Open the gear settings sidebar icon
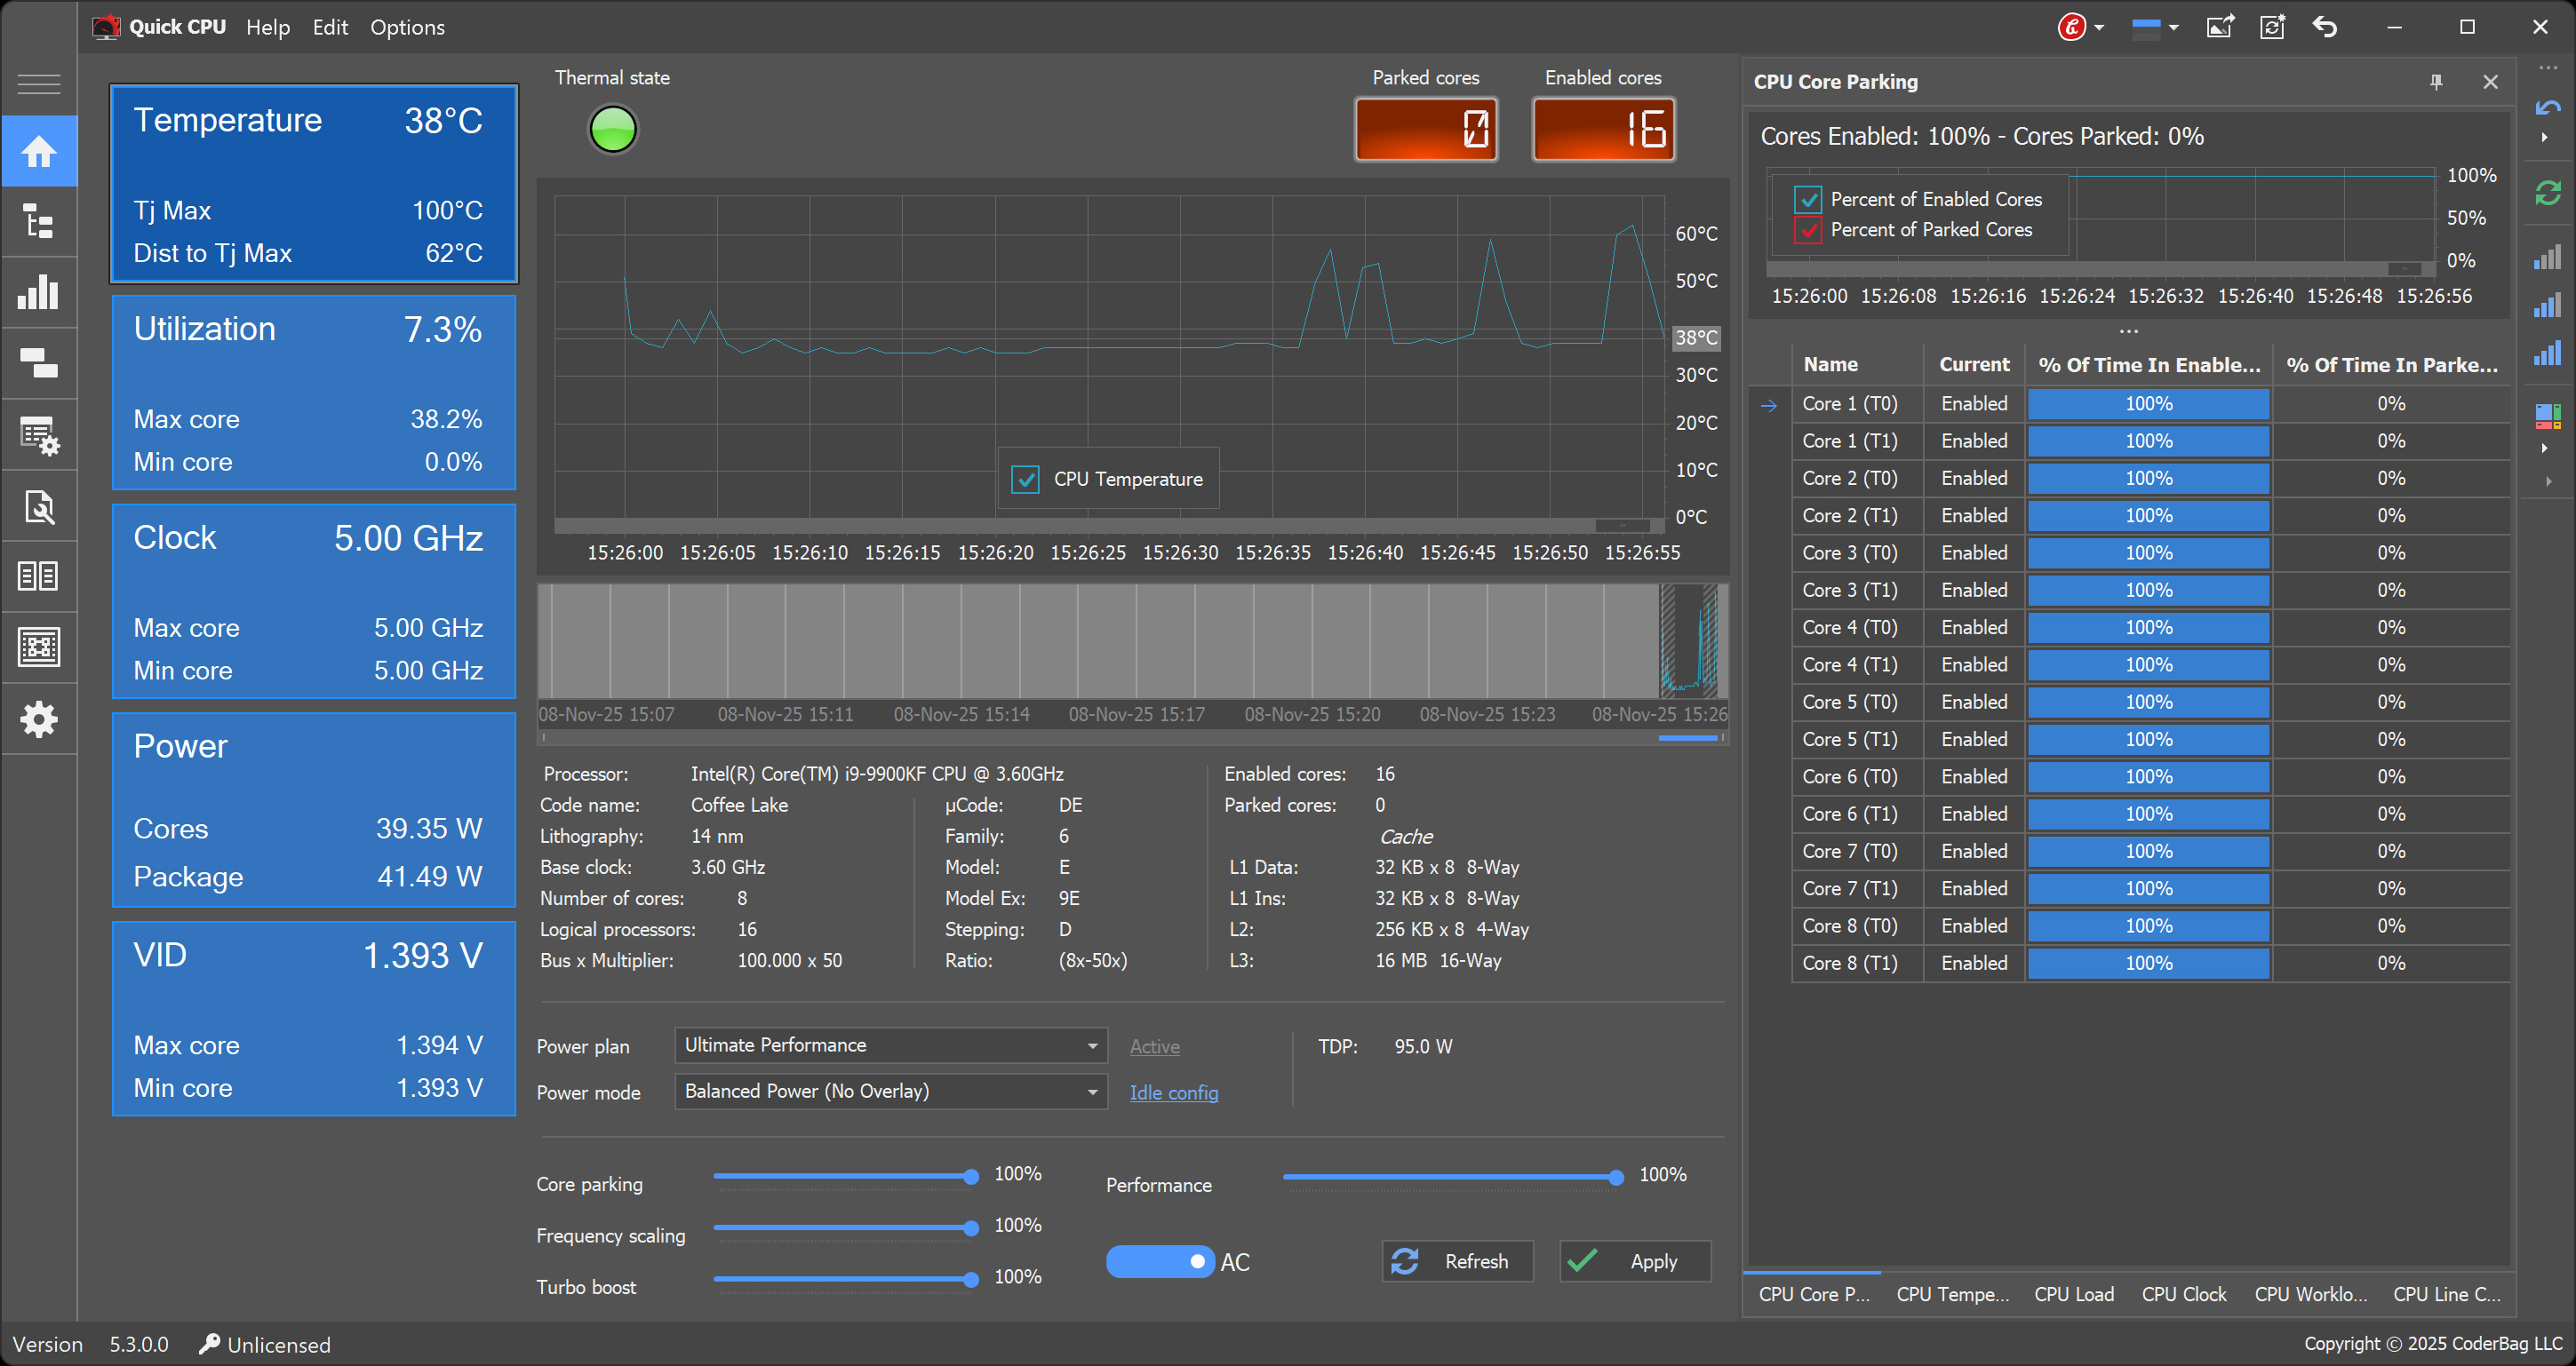 (39, 719)
